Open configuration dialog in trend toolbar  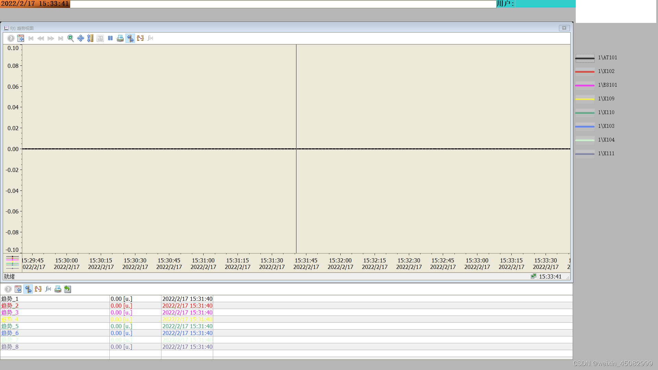21,38
